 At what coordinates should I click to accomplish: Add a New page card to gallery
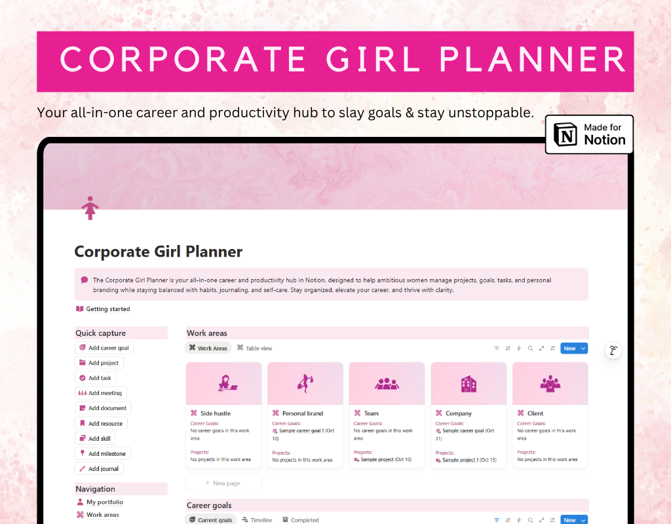point(223,483)
